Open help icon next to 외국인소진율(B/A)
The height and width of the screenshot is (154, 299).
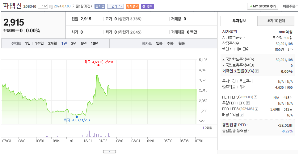point(257,71)
